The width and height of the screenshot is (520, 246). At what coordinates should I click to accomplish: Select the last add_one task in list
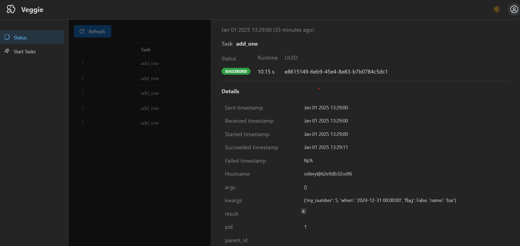(x=150, y=123)
